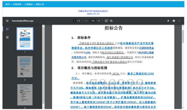
Task: Show the thumbnails view in the sidebar
Action: (x=7, y=29)
